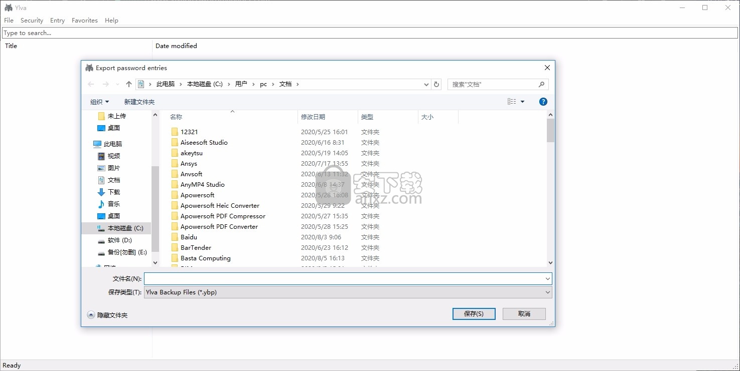This screenshot has width=740, height=371.
Task: Click the 音乐 music note icon in the sidebar
Action: pyautogui.click(x=101, y=204)
